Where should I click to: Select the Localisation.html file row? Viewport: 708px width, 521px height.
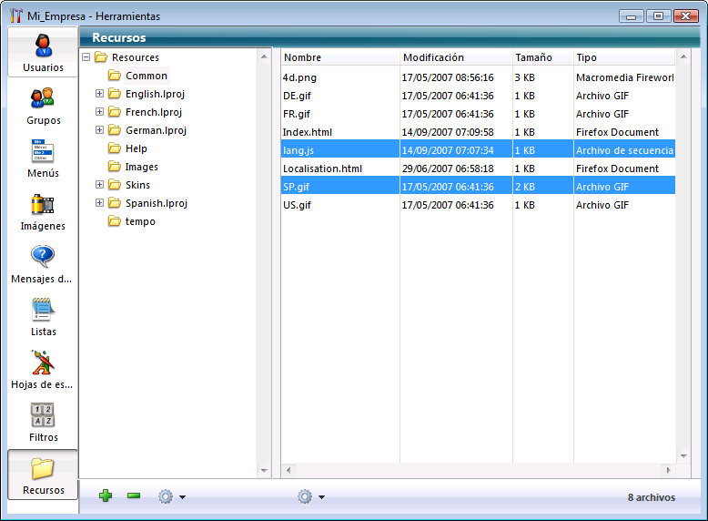coord(322,169)
